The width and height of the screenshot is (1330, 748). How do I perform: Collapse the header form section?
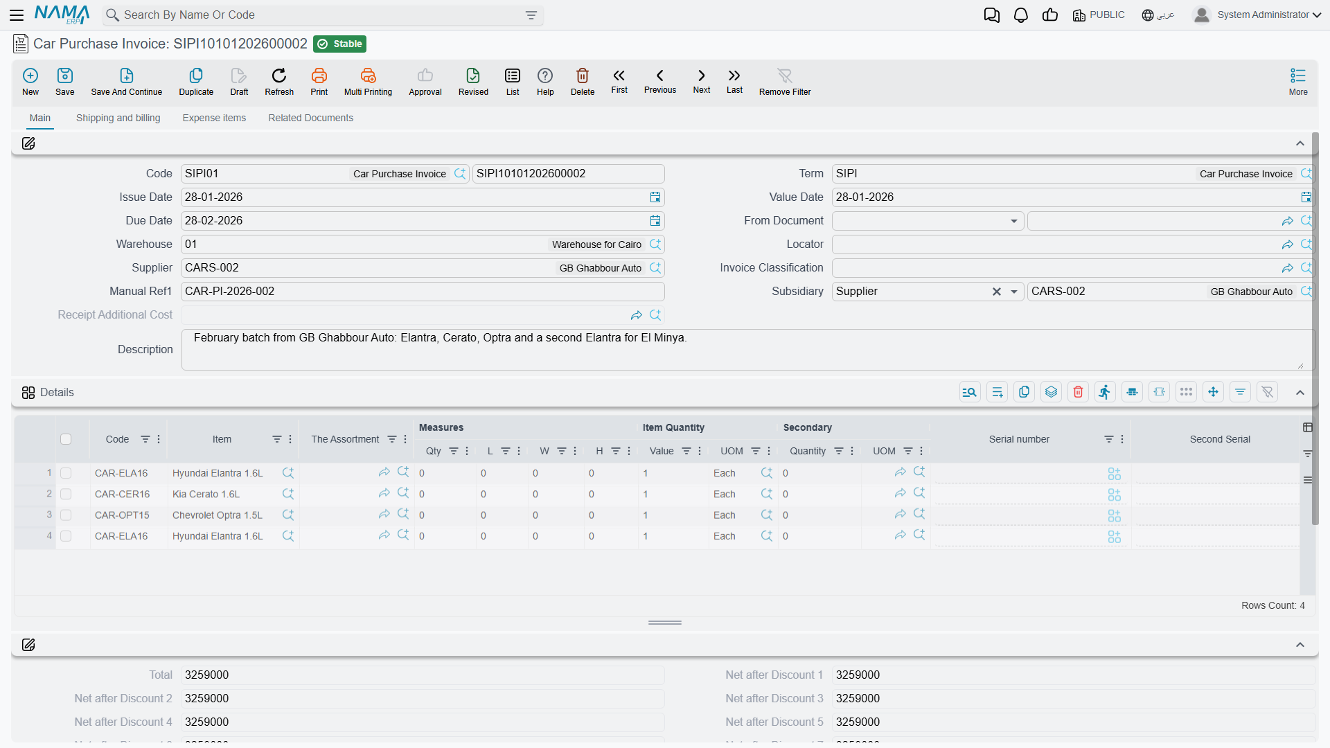(1300, 143)
